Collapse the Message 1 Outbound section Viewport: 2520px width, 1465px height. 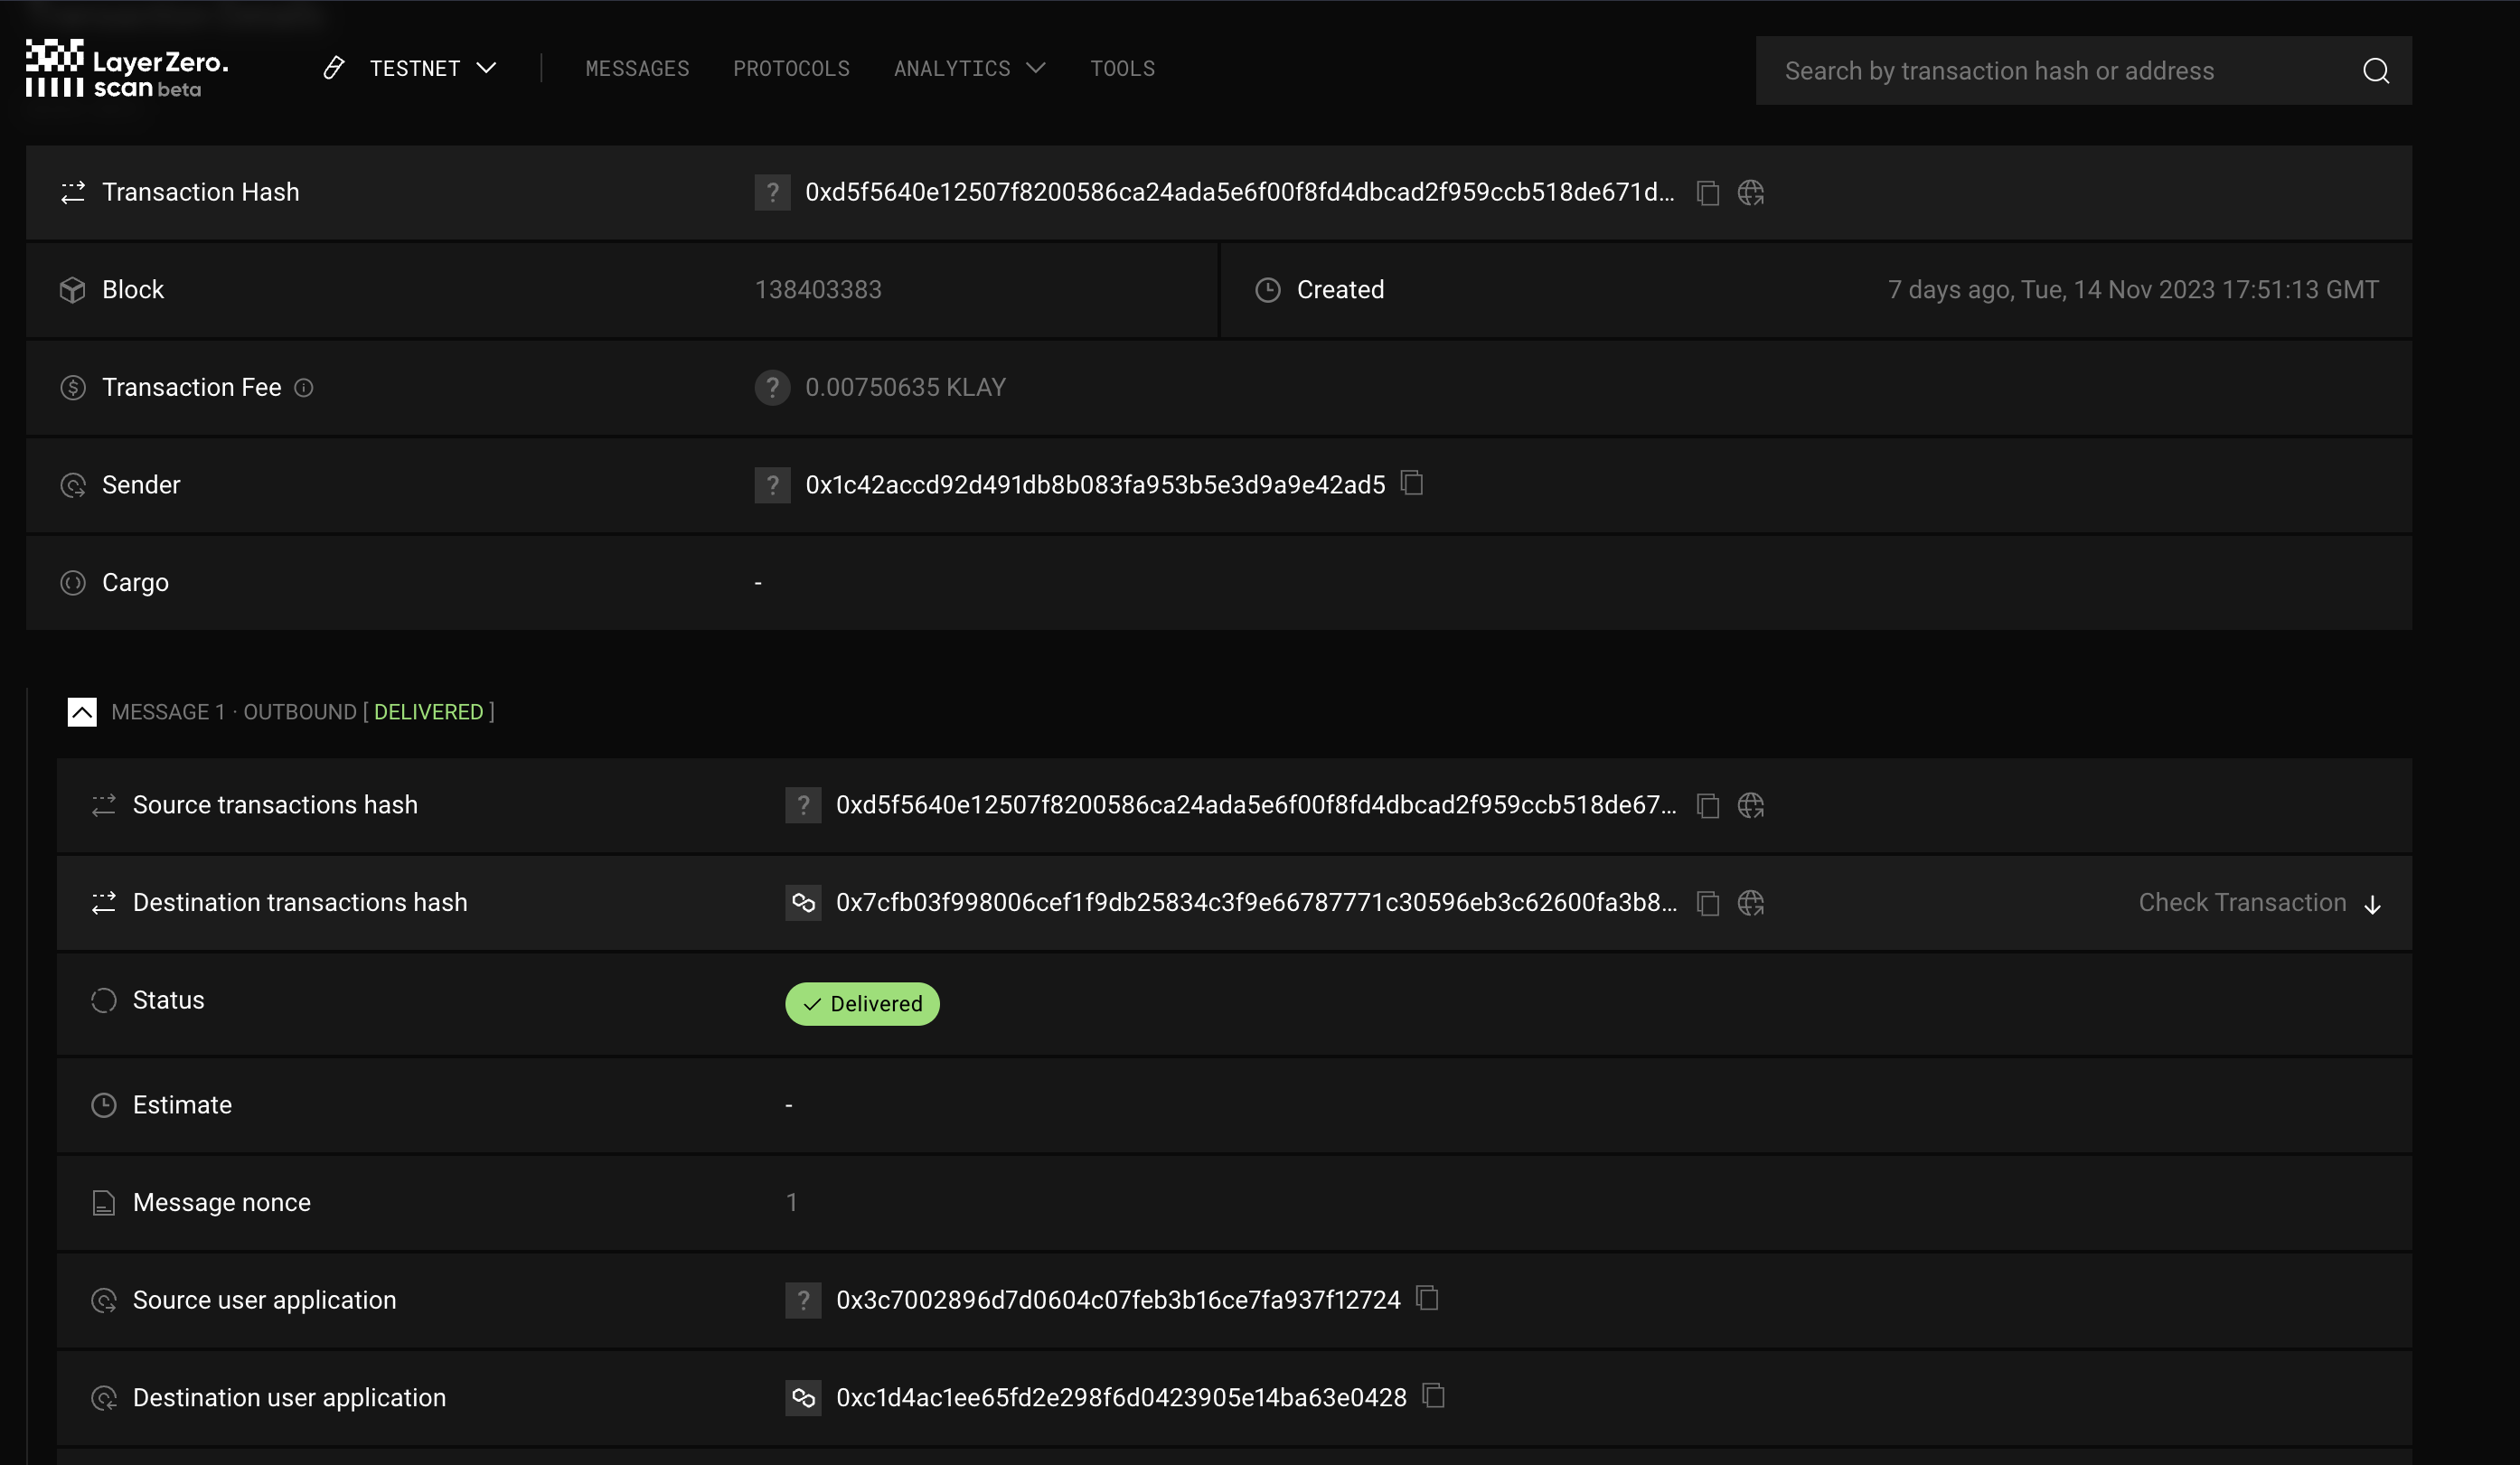click(82, 712)
